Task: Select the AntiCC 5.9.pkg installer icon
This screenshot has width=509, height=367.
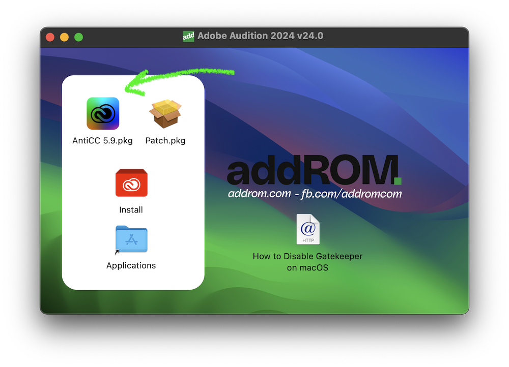Action: pos(103,113)
